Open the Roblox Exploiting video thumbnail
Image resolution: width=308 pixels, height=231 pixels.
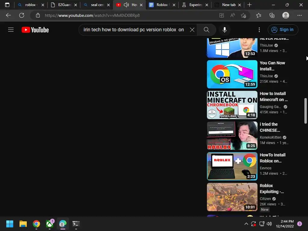(232, 197)
